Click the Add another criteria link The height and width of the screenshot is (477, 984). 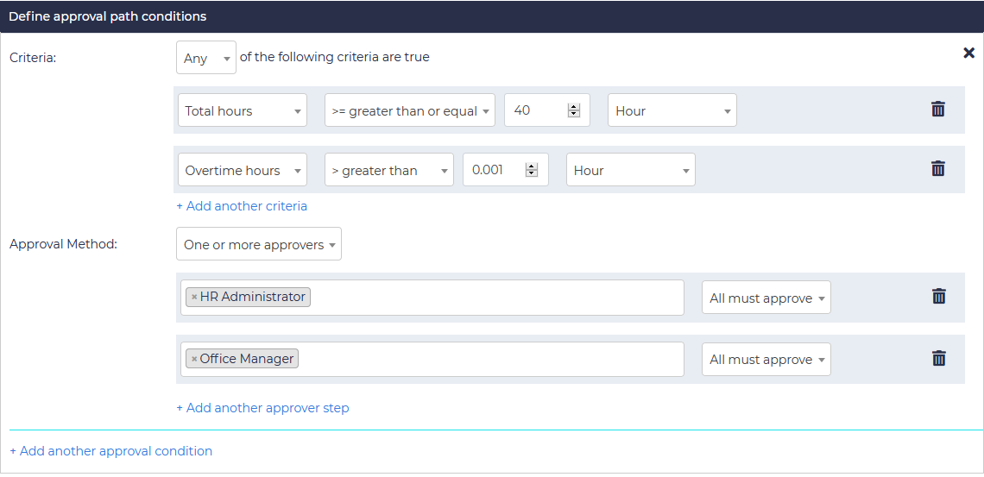[x=242, y=206]
